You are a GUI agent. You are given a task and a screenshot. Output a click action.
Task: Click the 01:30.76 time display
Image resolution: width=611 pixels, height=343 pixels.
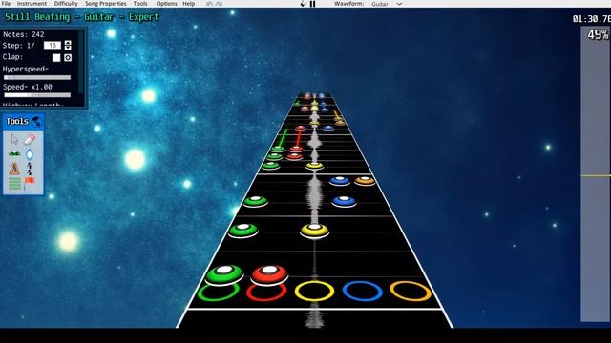point(592,19)
